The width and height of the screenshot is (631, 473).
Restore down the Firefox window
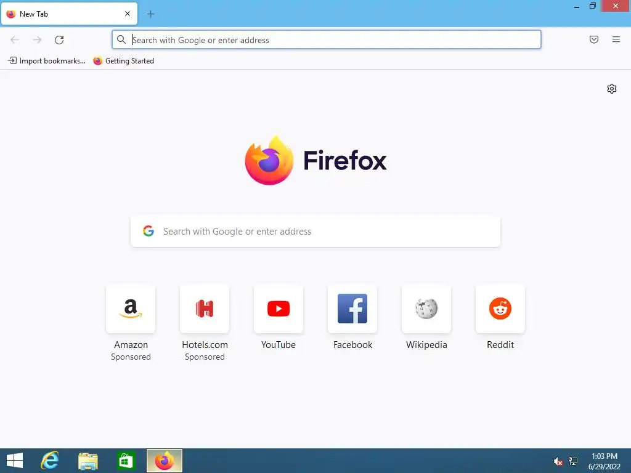592,6
